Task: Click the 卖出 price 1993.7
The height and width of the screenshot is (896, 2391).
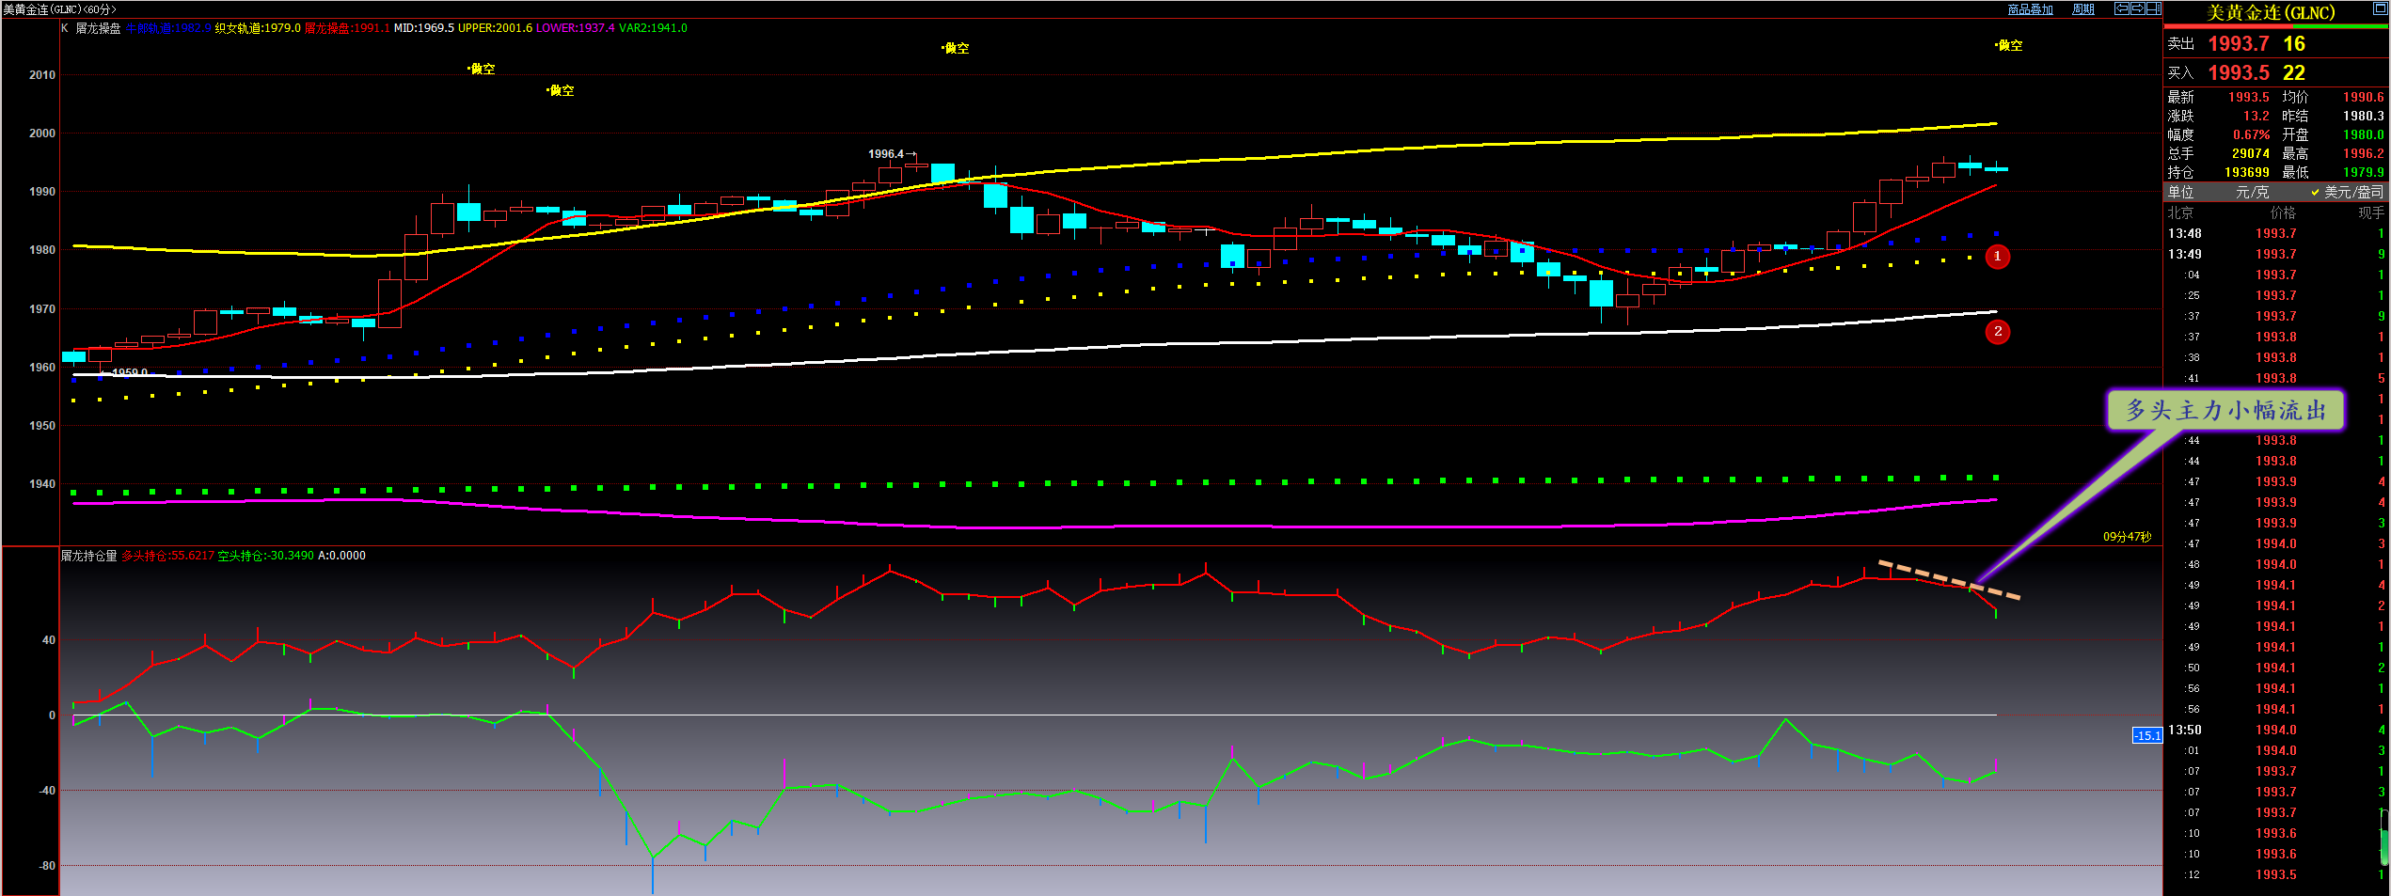Action: click(x=2238, y=44)
